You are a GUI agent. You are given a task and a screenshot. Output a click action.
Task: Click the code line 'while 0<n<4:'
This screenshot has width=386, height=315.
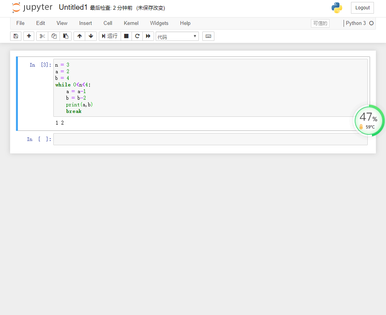click(x=73, y=85)
